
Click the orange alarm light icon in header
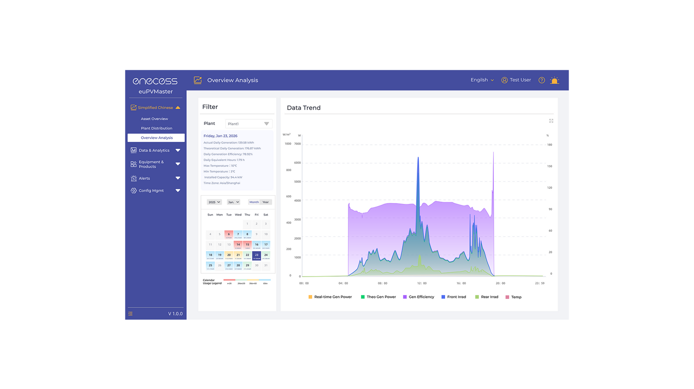[x=554, y=80]
